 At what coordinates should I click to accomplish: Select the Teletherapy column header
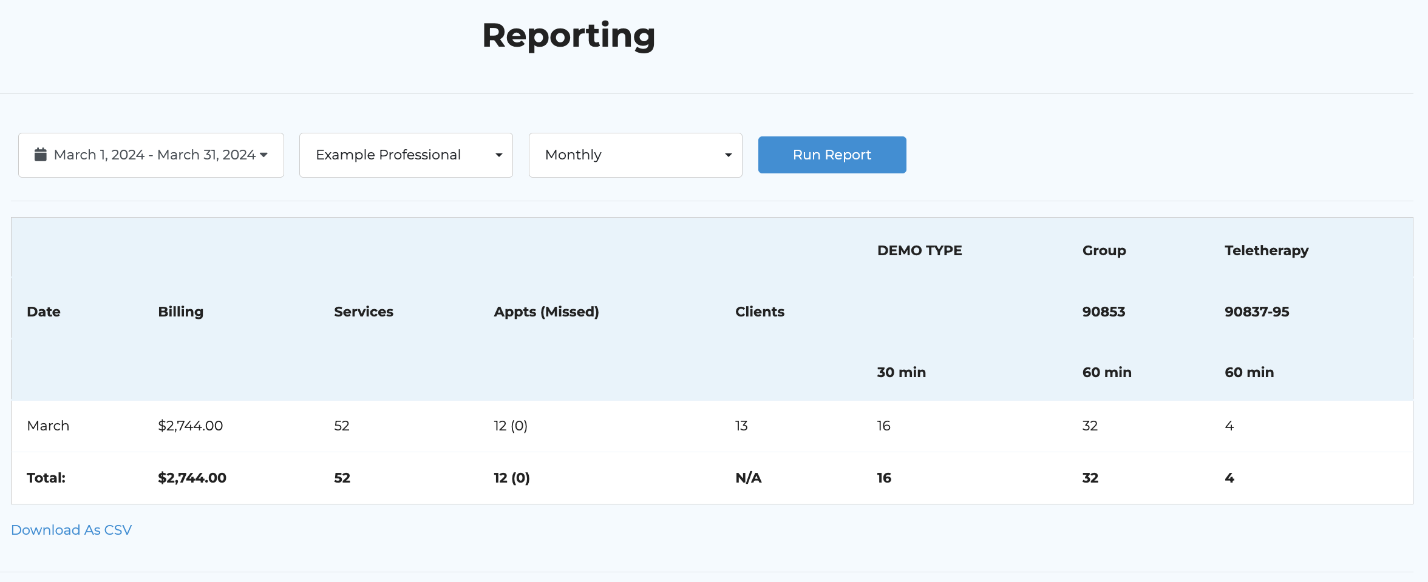(1266, 250)
